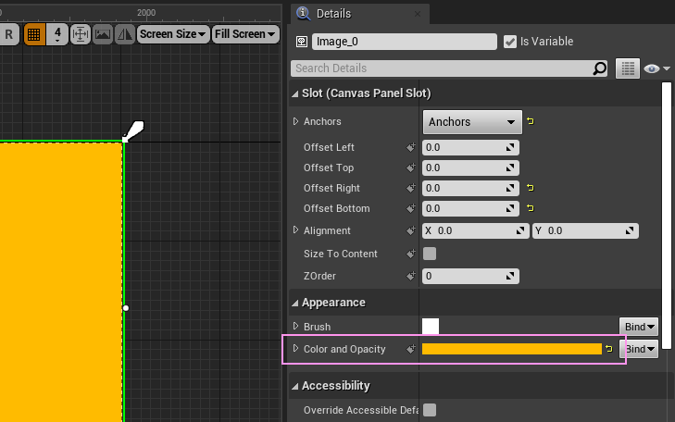Reset Offset Right to default value
675x422 pixels.
tap(531, 188)
